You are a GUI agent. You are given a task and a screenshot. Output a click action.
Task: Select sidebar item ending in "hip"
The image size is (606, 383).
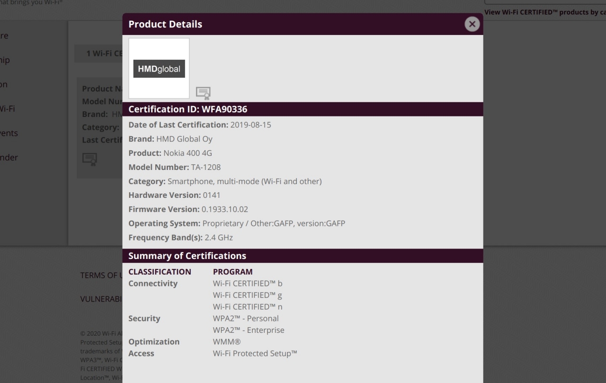pos(5,60)
